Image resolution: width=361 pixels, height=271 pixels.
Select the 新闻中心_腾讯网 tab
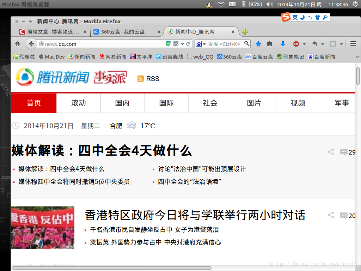[x=201, y=32]
